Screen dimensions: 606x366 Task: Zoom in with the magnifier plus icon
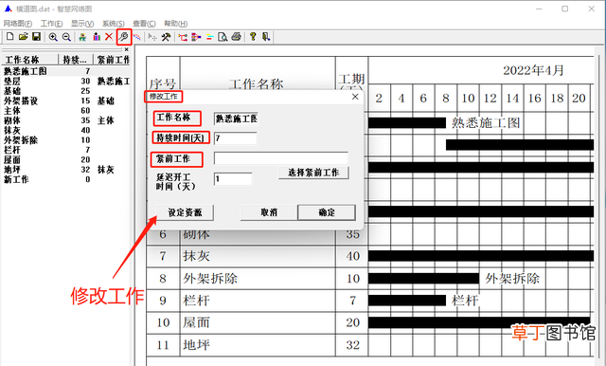(53, 37)
